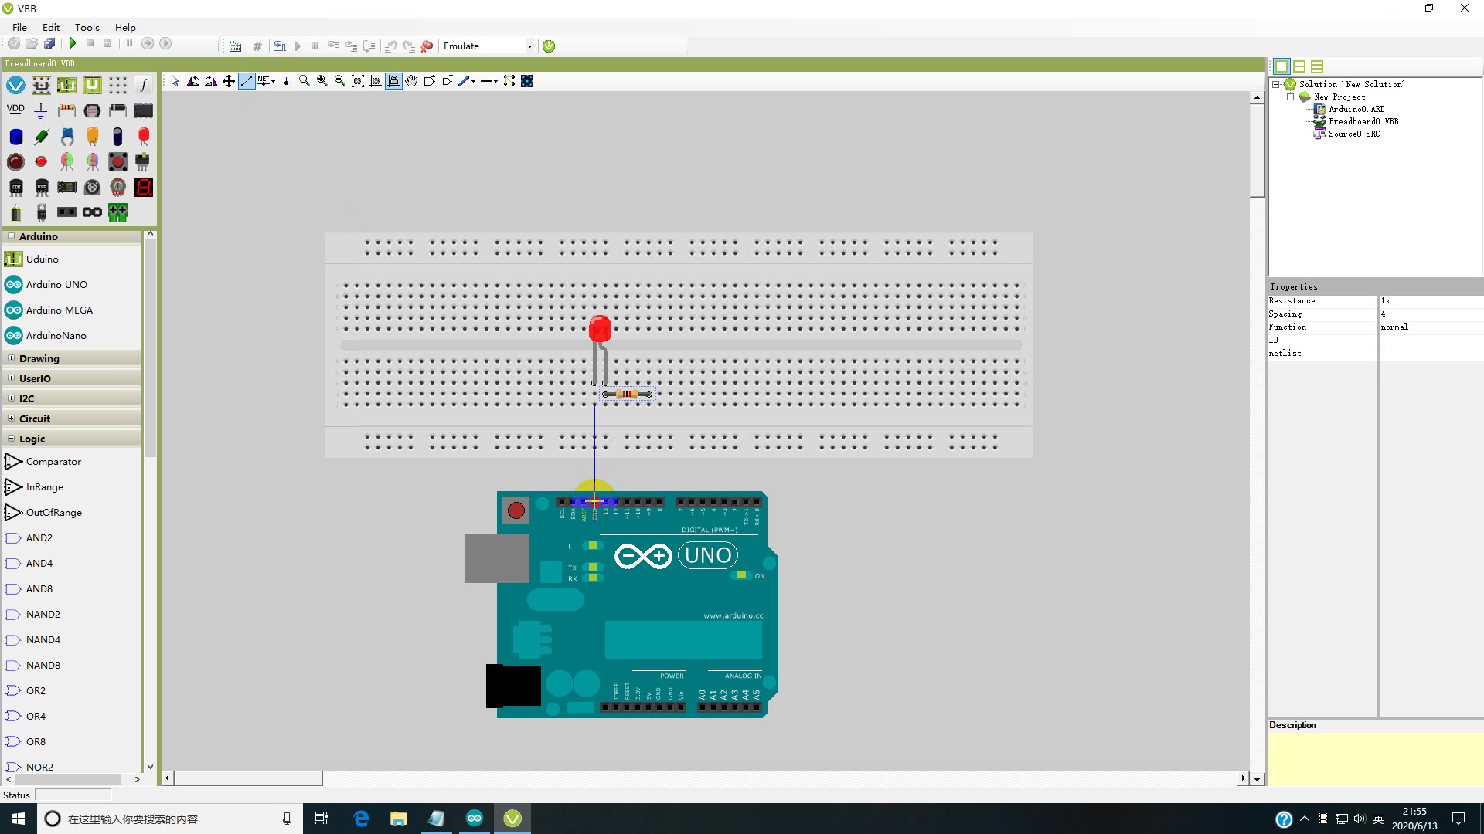This screenshot has width=1484, height=834.
Task: Expand the UserIO category
Action: 11,378
